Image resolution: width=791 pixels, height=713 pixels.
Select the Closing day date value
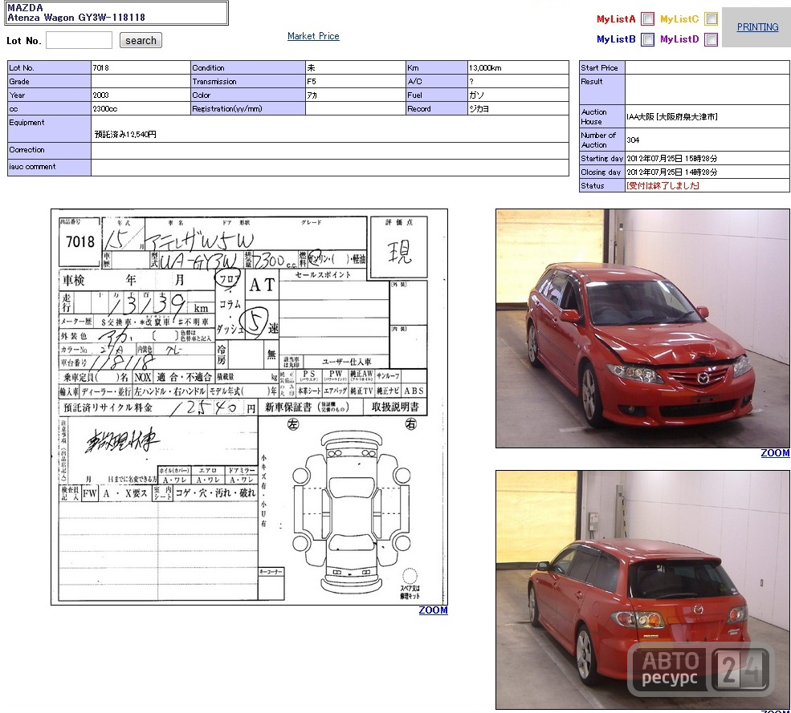(672, 172)
